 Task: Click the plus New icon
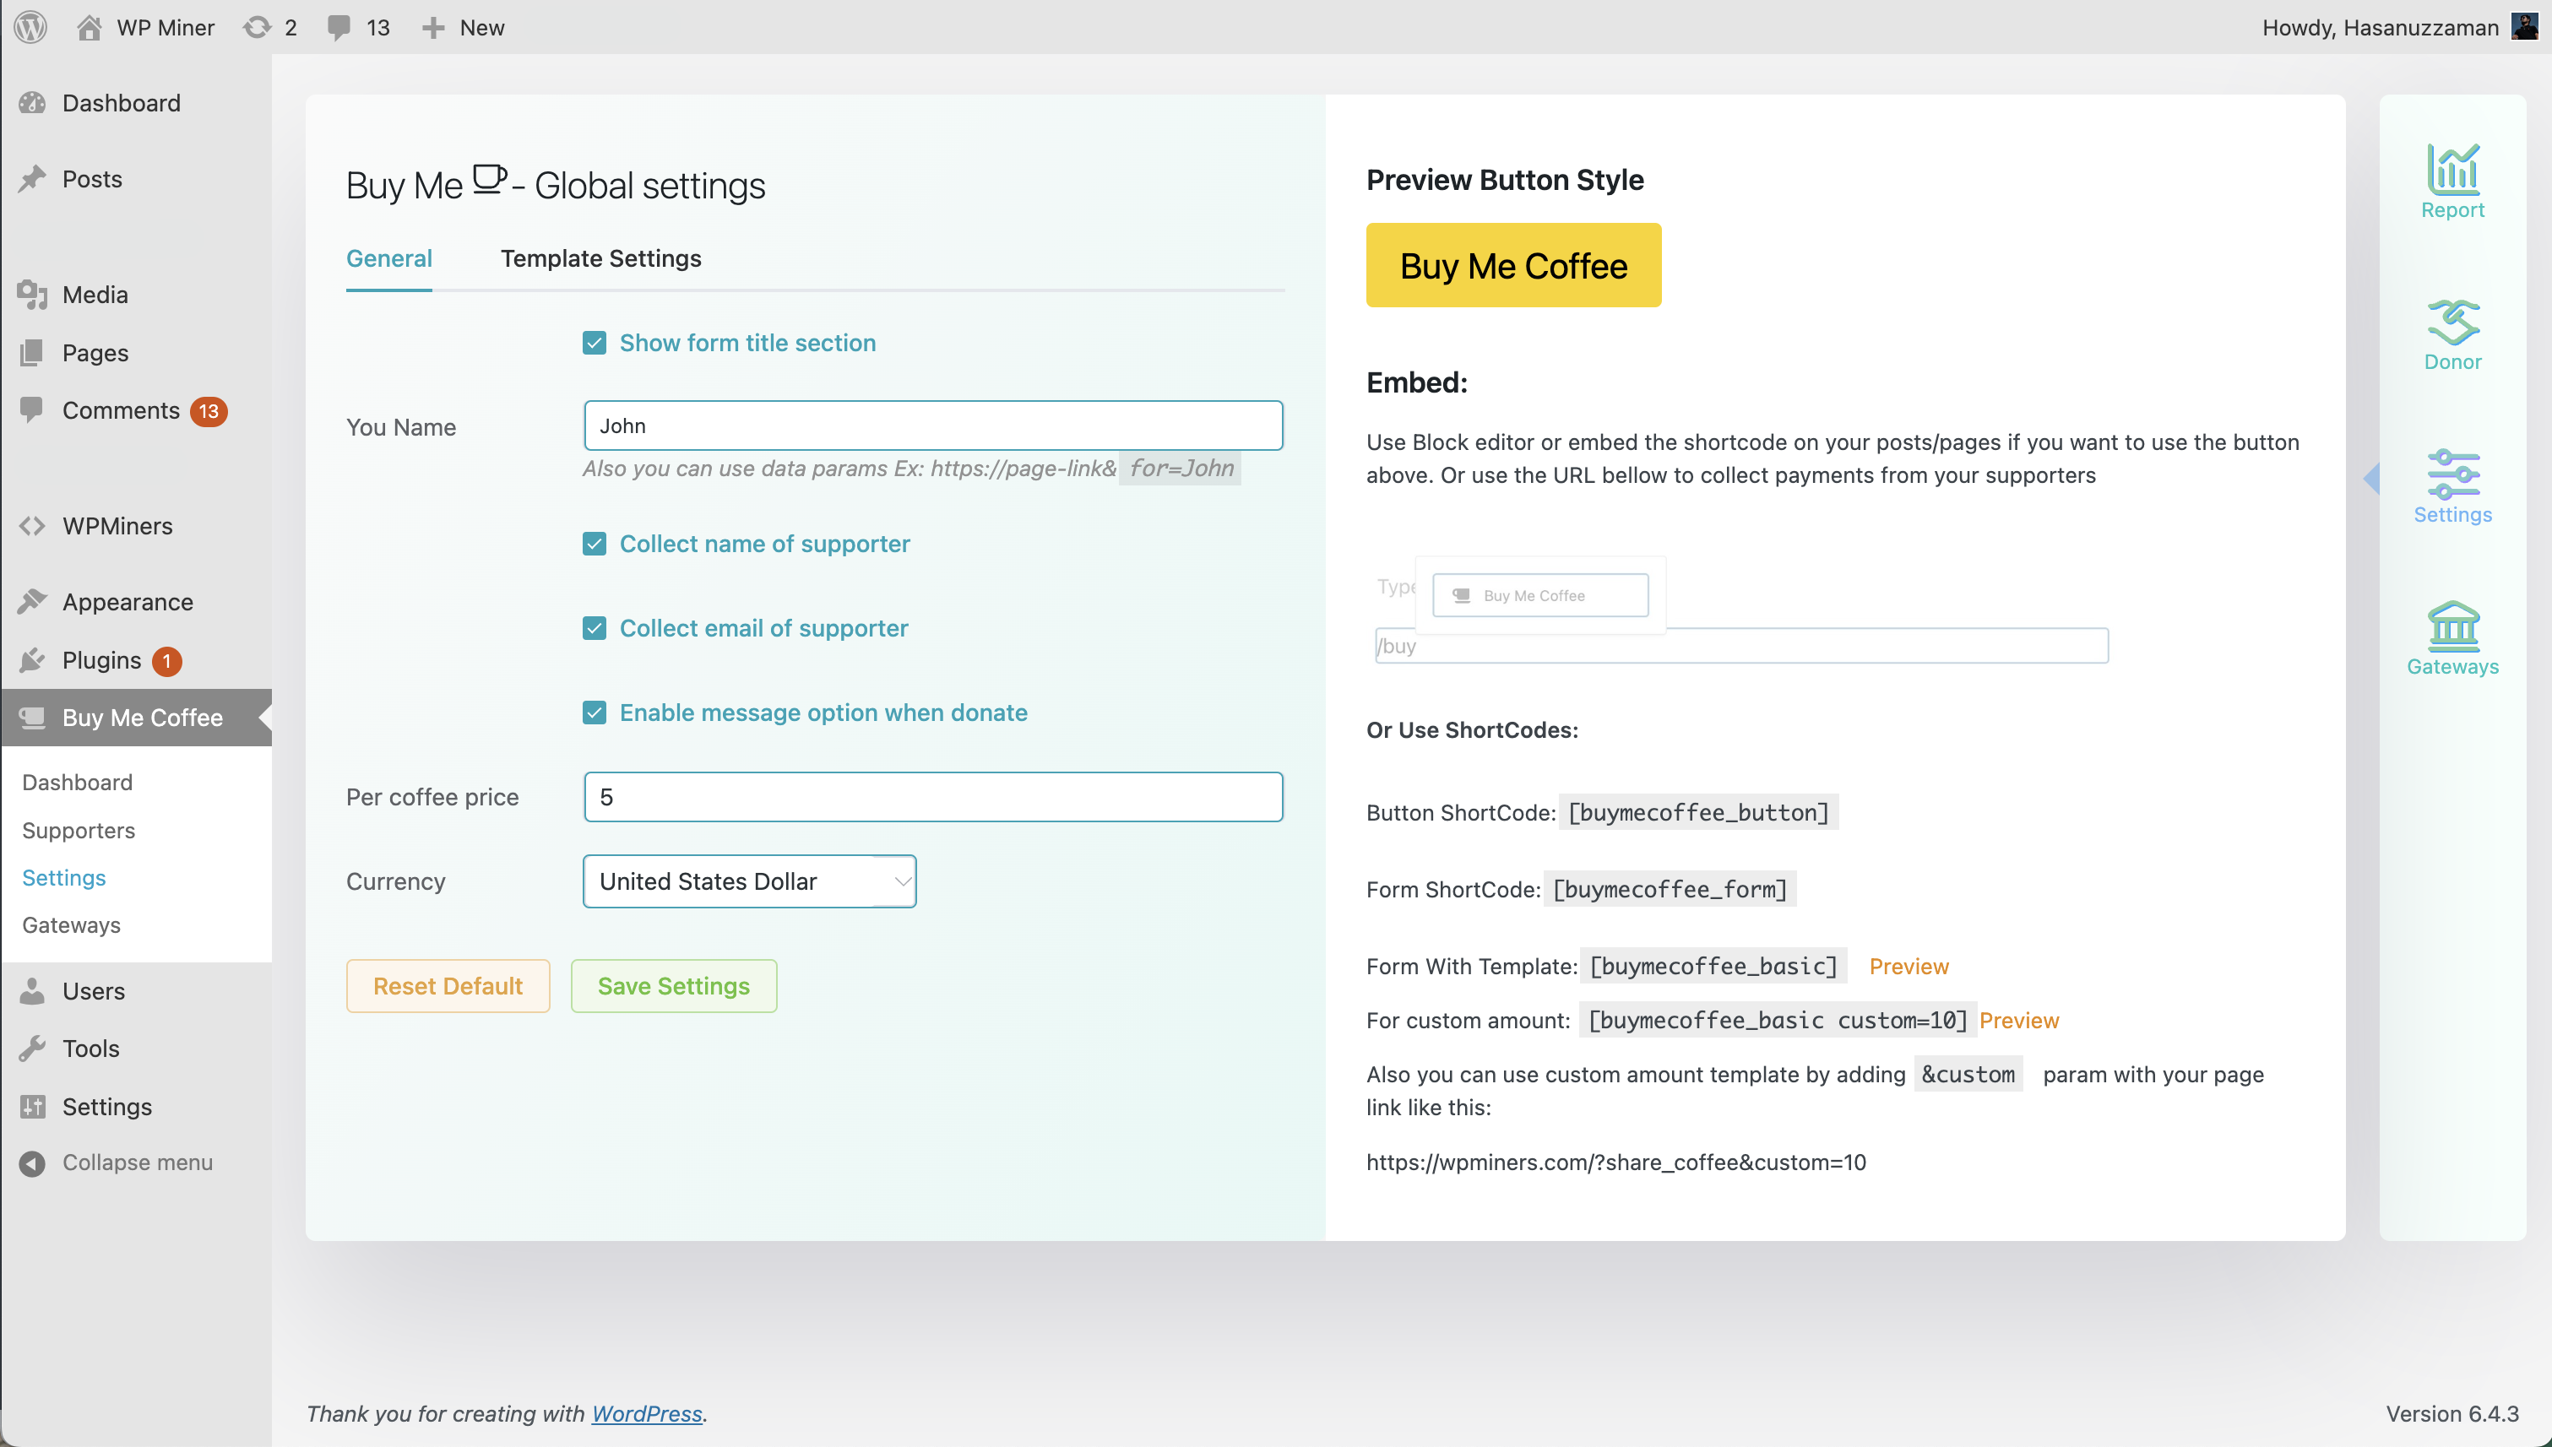[432, 27]
